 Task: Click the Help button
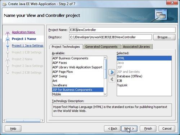(13, 129)
